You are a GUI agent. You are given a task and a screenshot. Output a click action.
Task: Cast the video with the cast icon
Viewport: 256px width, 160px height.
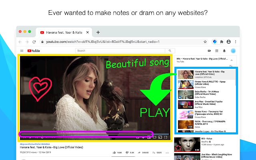click(x=160, y=137)
